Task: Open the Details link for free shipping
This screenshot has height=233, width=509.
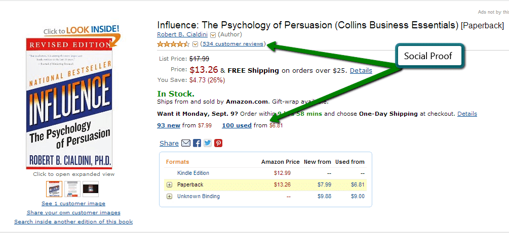Action: tap(361, 70)
